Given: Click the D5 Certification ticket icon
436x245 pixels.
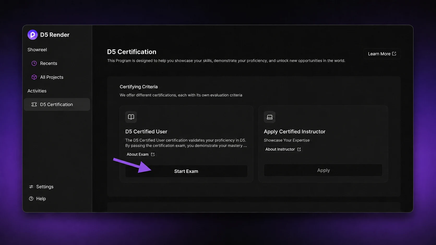Looking at the screenshot, I should [x=34, y=104].
